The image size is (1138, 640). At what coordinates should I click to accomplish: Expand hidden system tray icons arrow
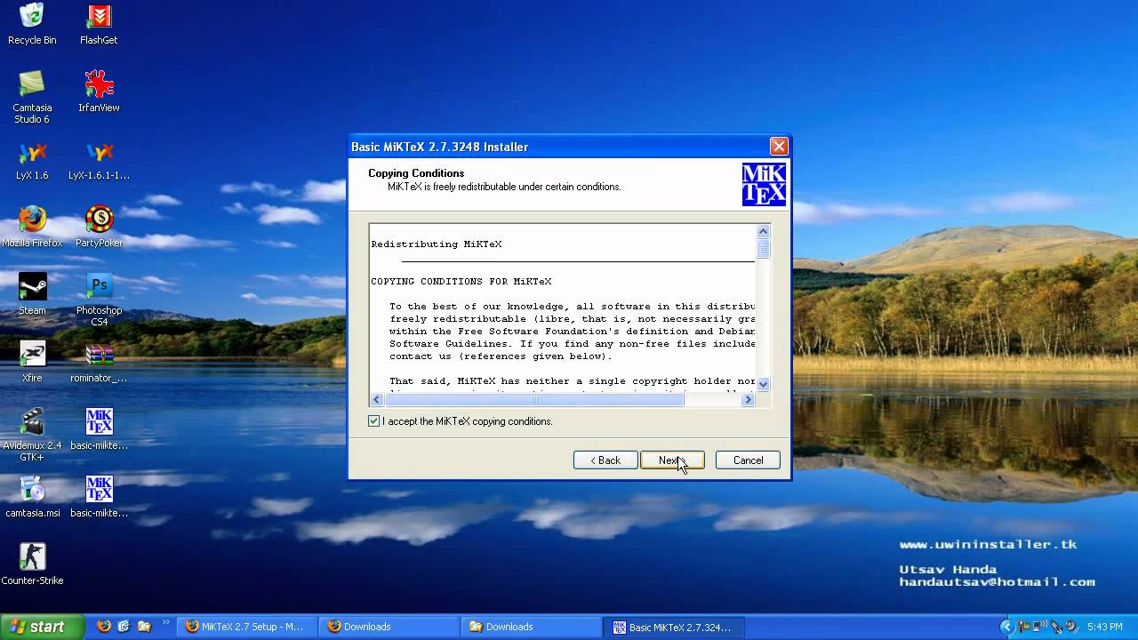click(x=1006, y=627)
